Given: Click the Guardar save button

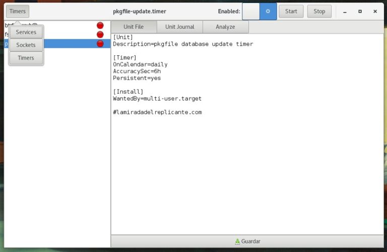Looking at the screenshot, I should click(x=247, y=241).
